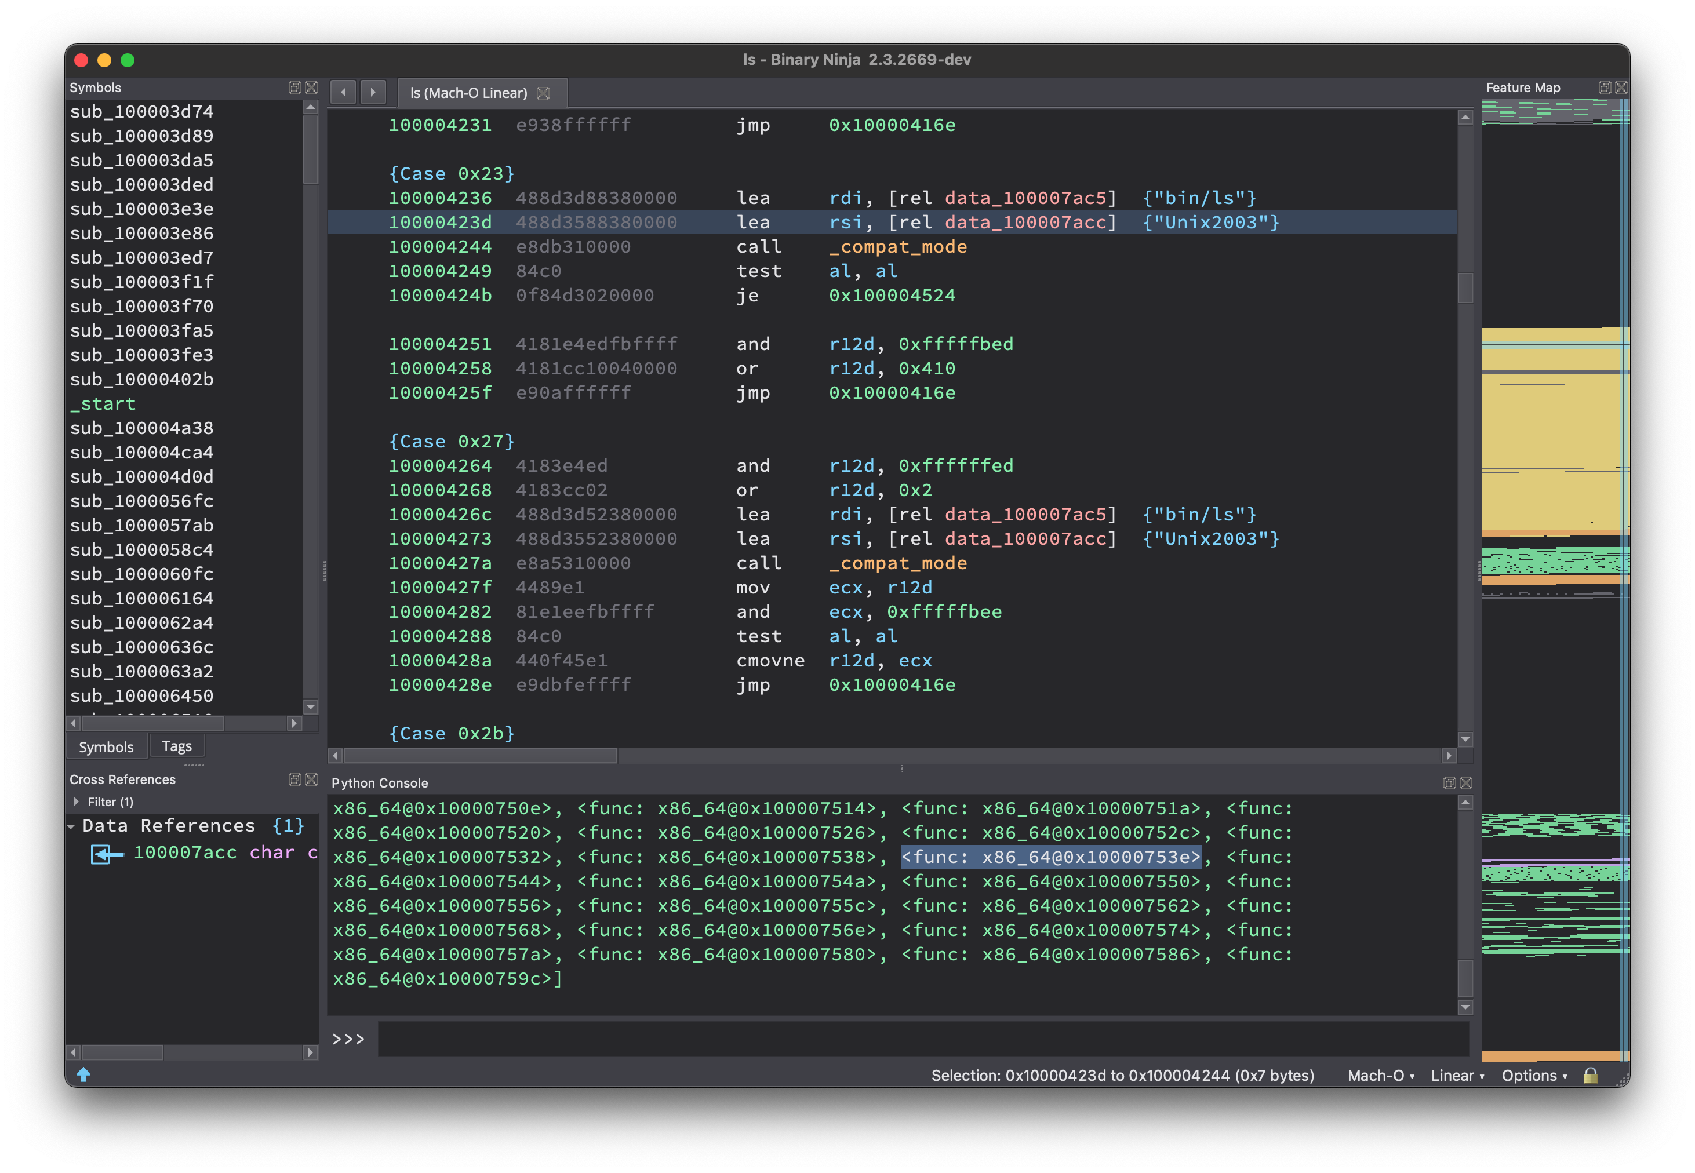Close the ls (Mach-O Linear) tab
1695x1173 pixels.
(543, 93)
